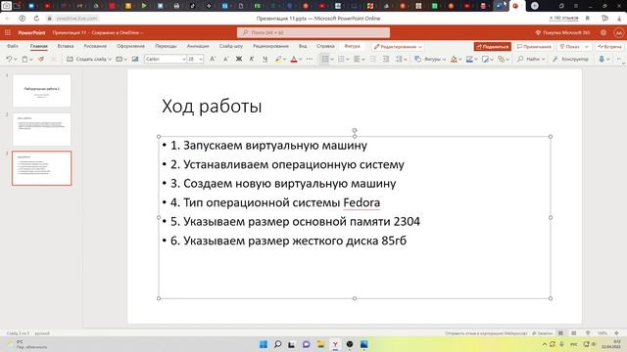
Task: Click the Ход работы title text
Action: tap(212, 107)
